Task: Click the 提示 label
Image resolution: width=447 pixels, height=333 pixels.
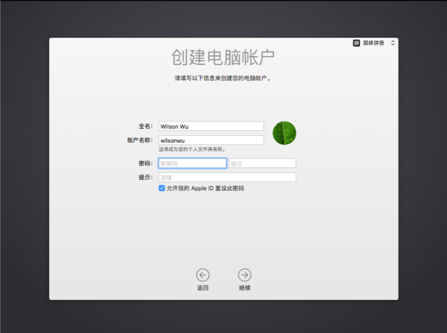Action: [x=146, y=177]
